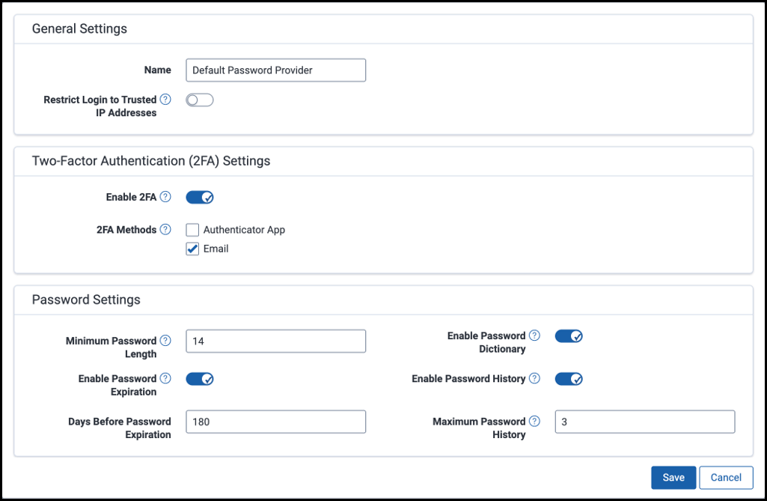Screen dimensions: 767x501
Task: Show Enable Password Dictionary help tooltip
Action: click(534, 335)
